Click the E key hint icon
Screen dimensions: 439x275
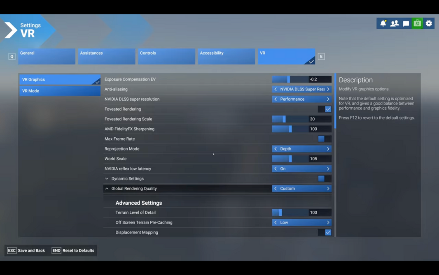(x=321, y=56)
